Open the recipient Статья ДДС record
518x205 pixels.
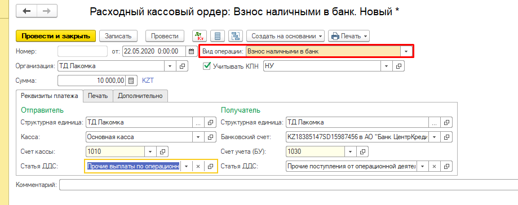(446, 166)
